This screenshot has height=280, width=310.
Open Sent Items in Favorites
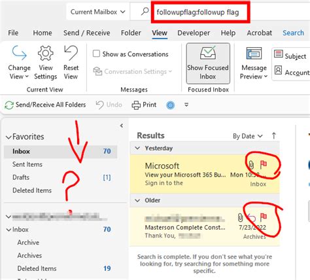[27, 164]
